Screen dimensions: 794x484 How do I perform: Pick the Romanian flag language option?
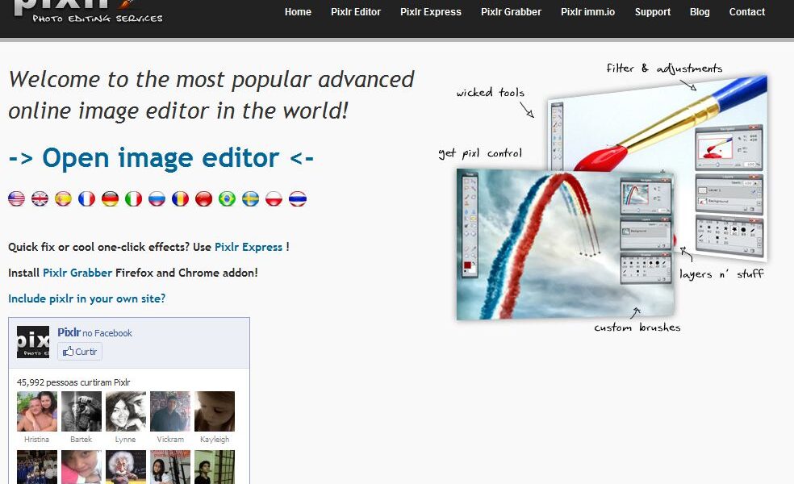click(x=180, y=198)
